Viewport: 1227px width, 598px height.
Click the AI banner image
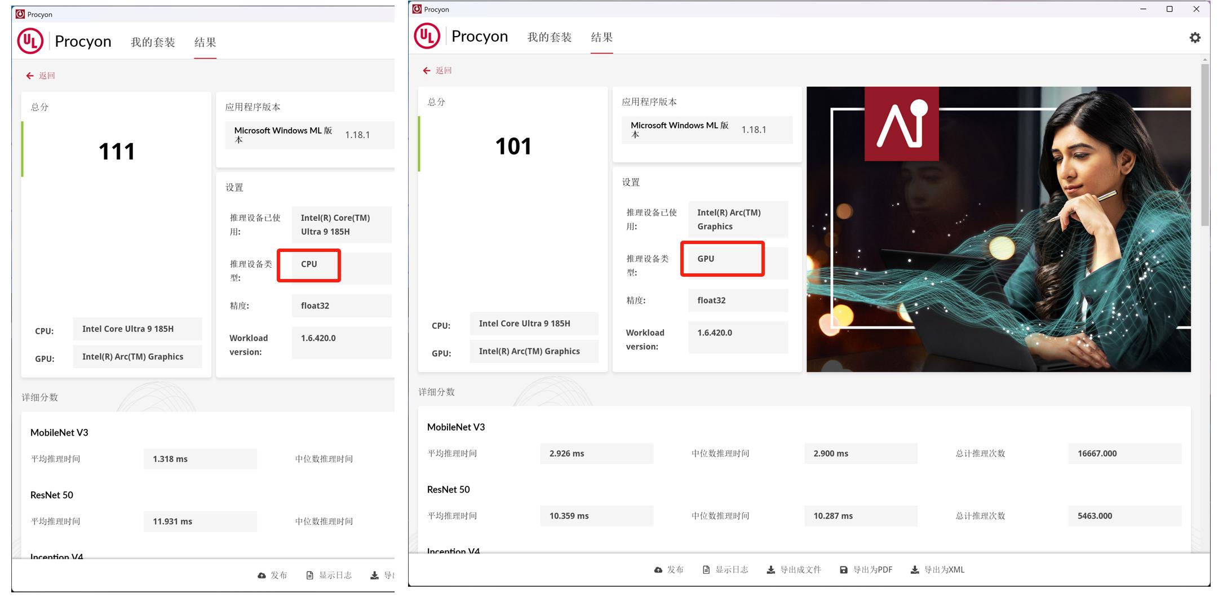pos(998,229)
